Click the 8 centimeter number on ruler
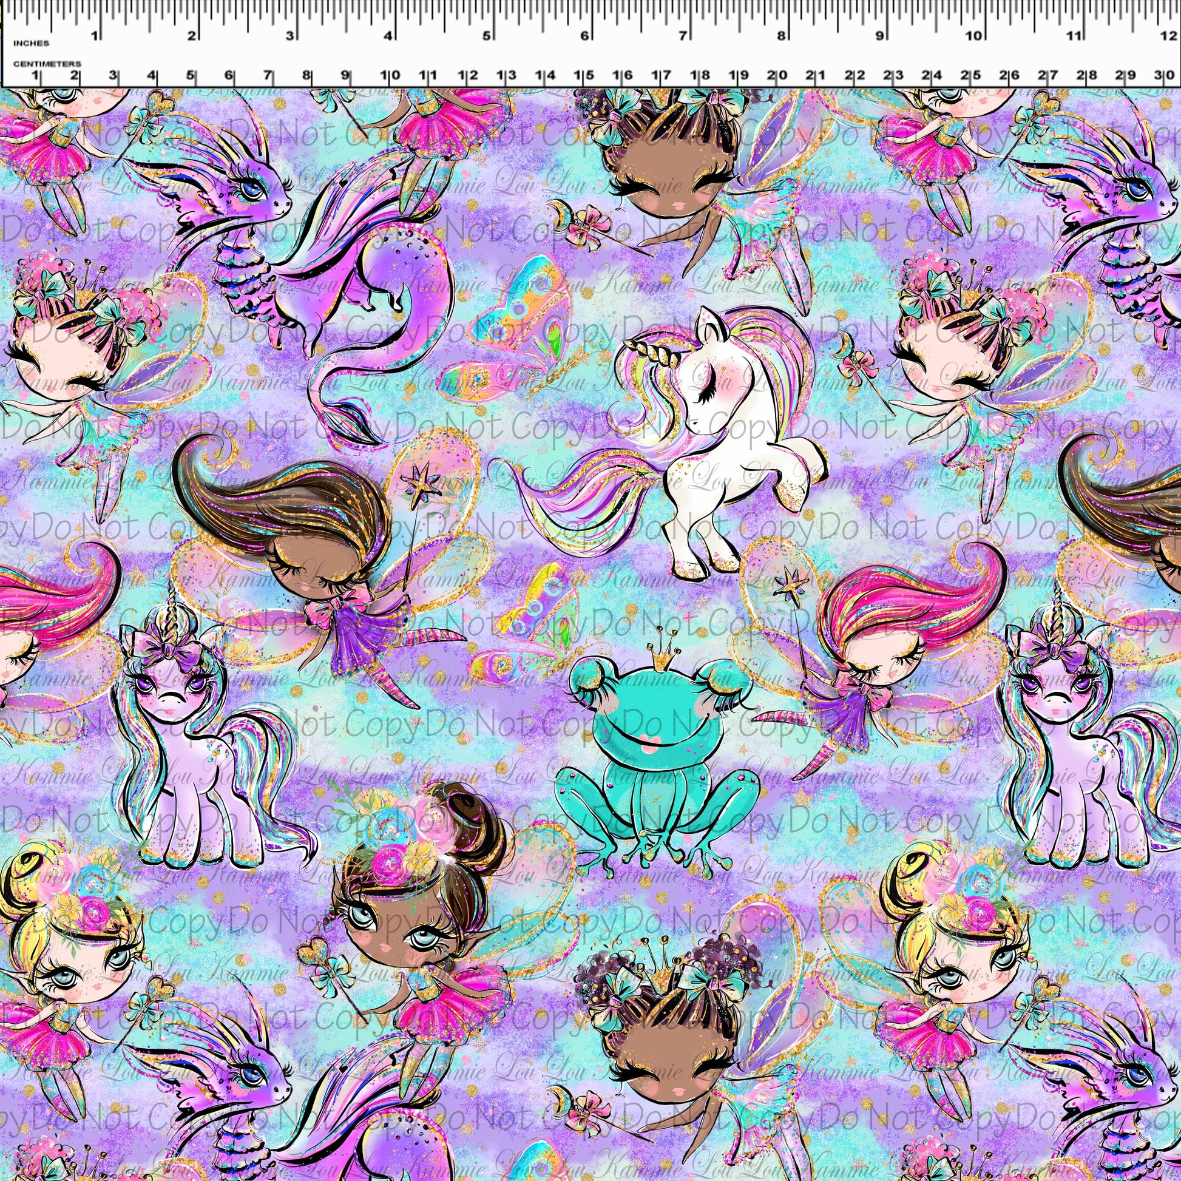Screen dimensions: 1181x1181 tap(307, 76)
